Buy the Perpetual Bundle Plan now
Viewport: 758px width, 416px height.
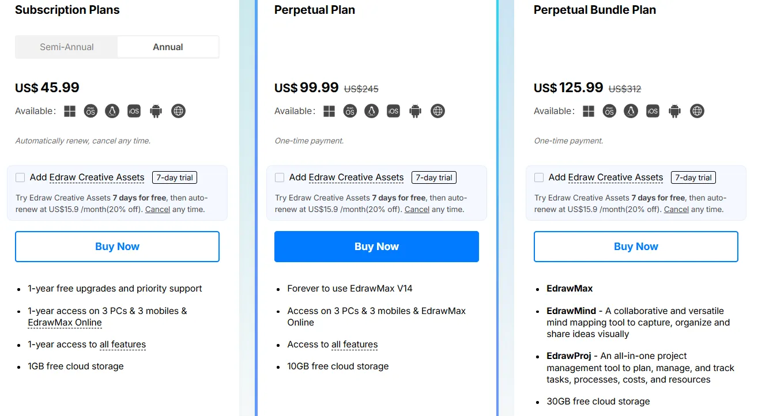(636, 247)
